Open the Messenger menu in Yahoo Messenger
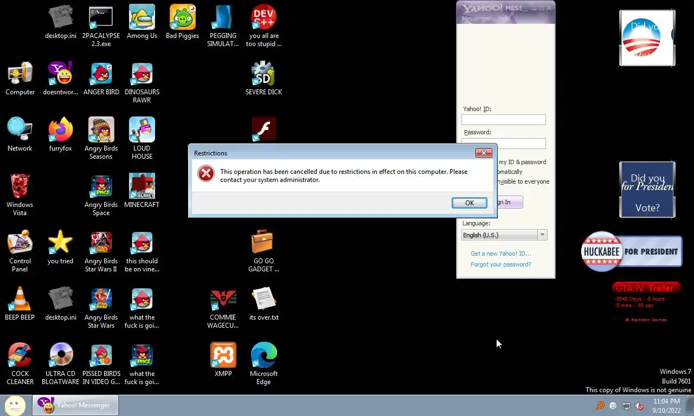The image size is (694, 416). click(475, 18)
